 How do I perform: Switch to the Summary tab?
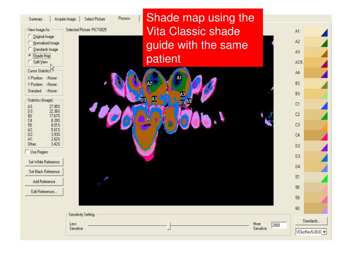[x=36, y=19]
